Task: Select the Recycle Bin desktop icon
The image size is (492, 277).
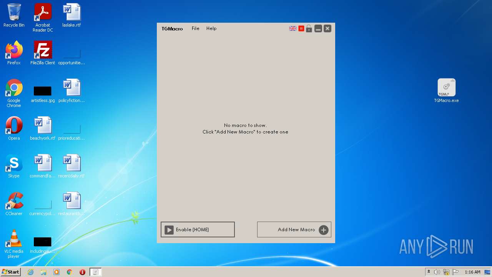Action: click(14, 15)
